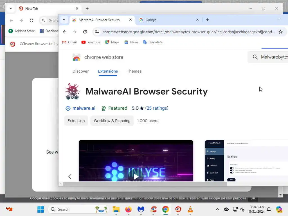Open Copilot preview icon on taskbar

click(279, 209)
